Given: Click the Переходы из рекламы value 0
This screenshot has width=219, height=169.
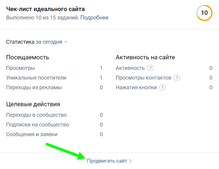Looking at the screenshot, I should click(101, 88).
